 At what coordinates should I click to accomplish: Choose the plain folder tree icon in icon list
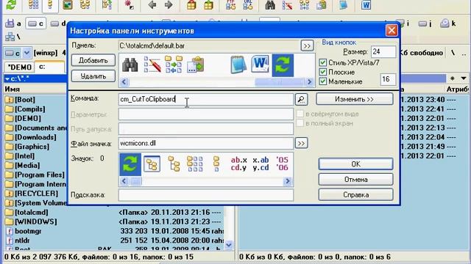tap(174, 164)
